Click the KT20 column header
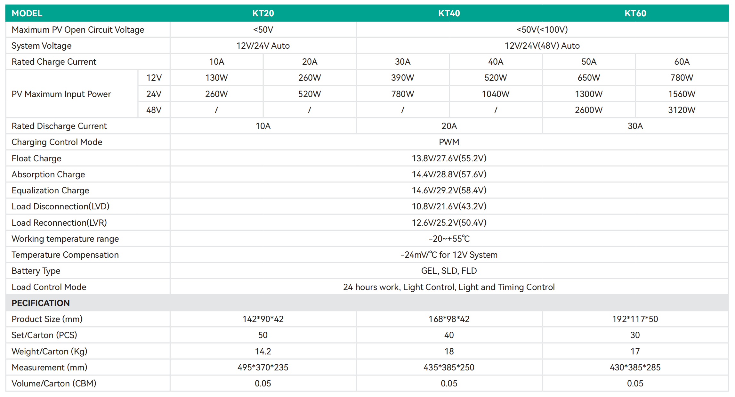This screenshot has width=735, height=397. click(x=263, y=13)
